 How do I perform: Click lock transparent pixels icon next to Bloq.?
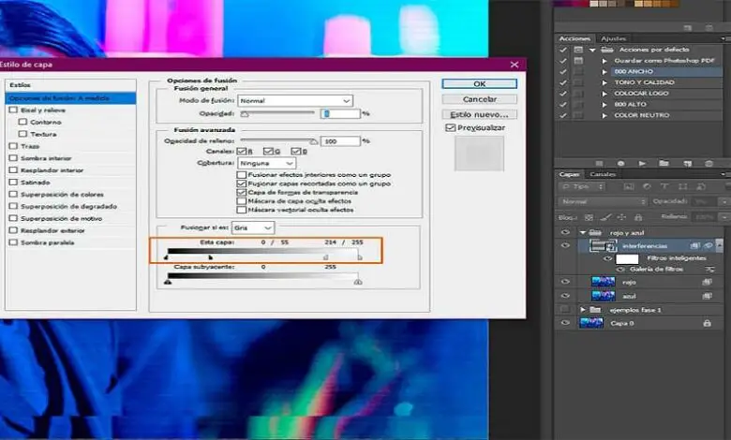[x=589, y=217]
